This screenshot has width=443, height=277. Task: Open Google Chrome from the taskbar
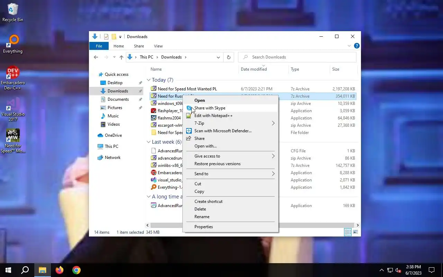tap(76, 270)
